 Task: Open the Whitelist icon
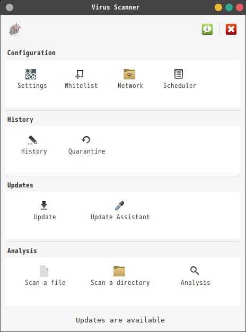click(x=80, y=74)
